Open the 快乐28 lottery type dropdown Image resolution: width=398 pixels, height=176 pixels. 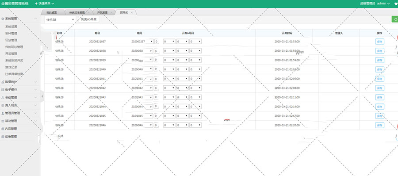tap(60, 19)
